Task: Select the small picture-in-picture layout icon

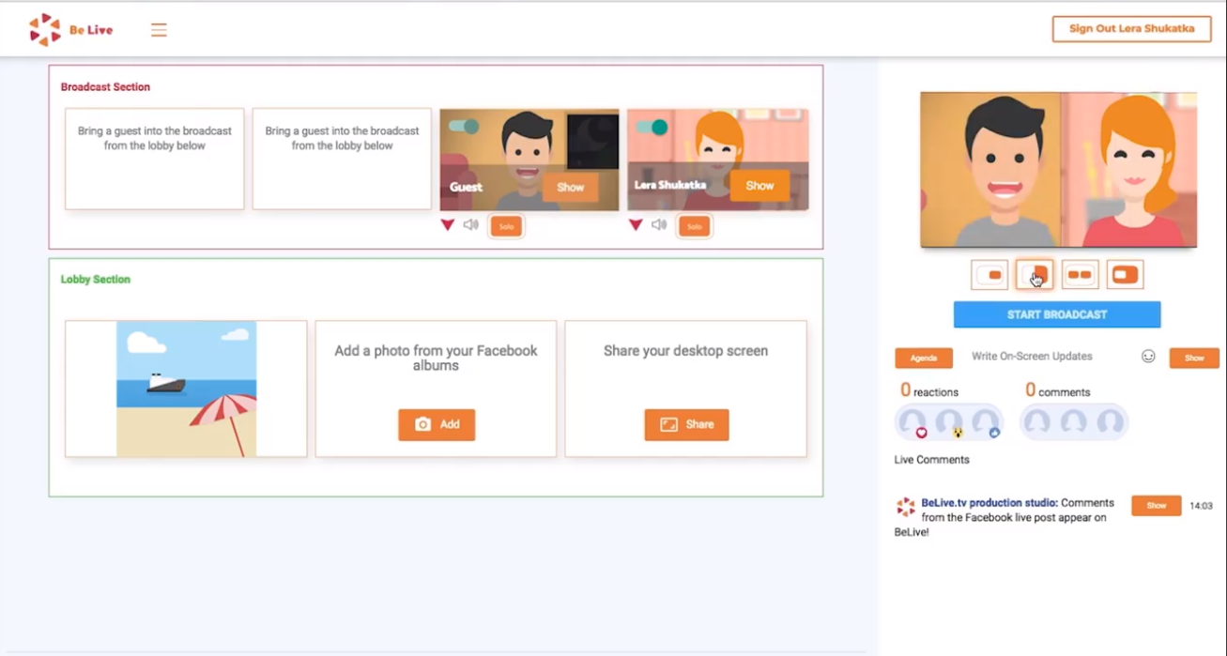Action: click(989, 275)
